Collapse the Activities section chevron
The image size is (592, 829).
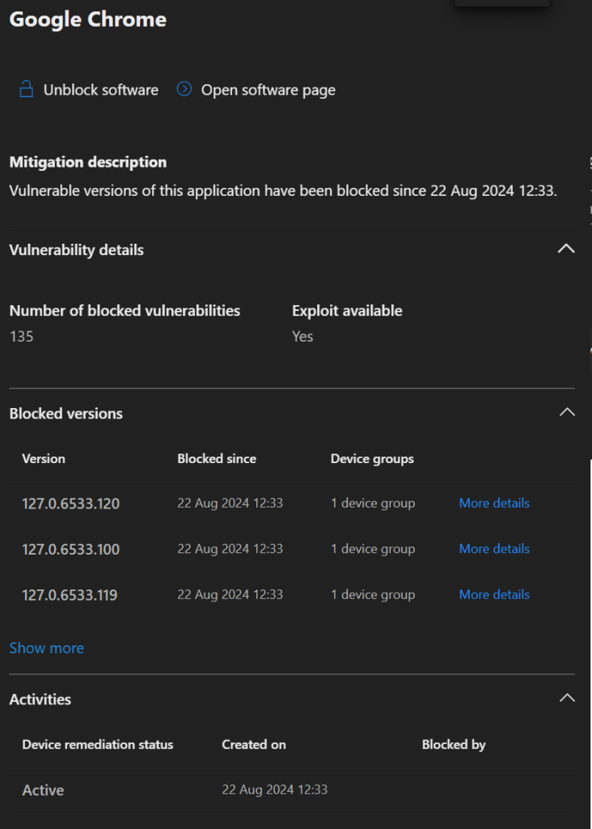click(567, 699)
